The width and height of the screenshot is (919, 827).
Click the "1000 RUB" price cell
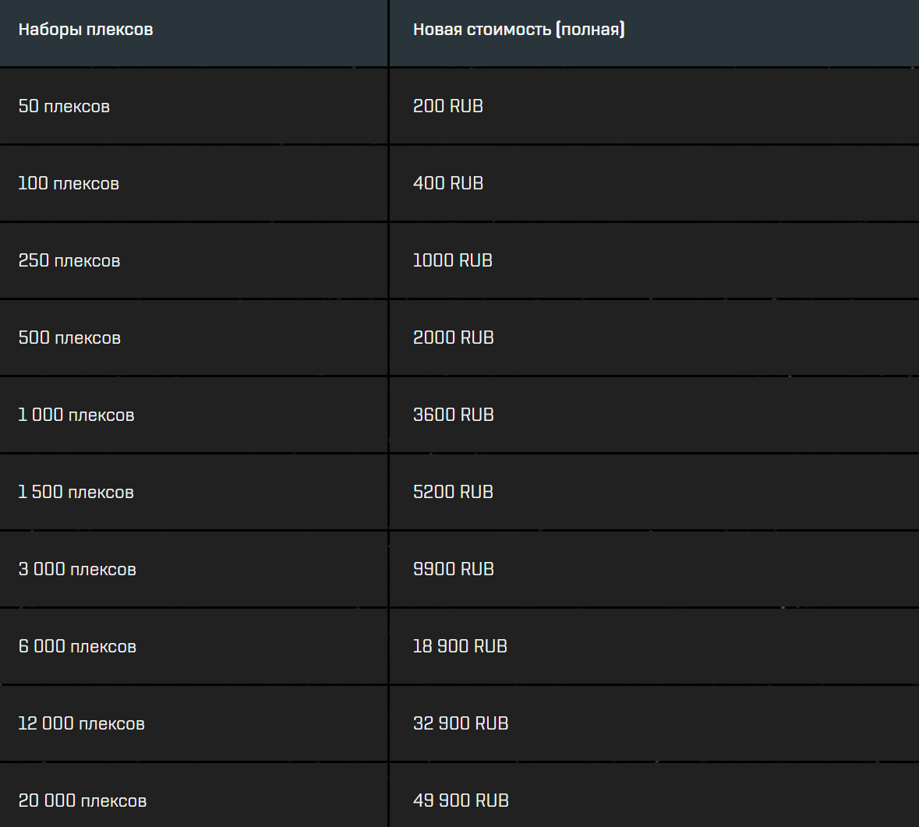[453, 260]
